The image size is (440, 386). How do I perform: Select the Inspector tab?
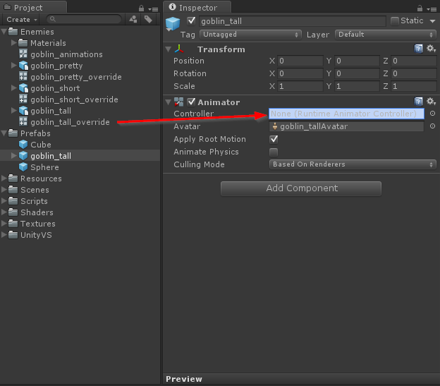coord(197,7)
